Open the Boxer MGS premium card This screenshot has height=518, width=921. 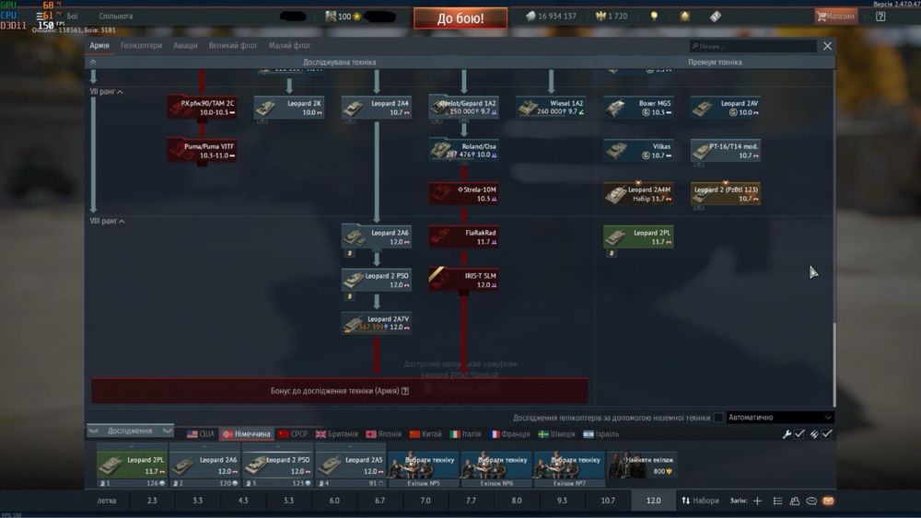click(638, 108)
